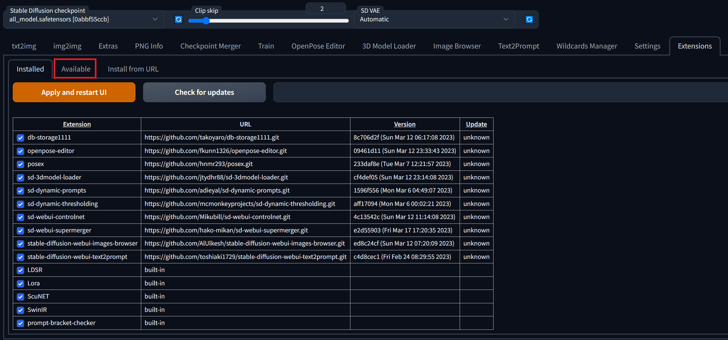
Task: Toggle the prompt-bracket-checker checkbox
Action: [x=20, y=323]
